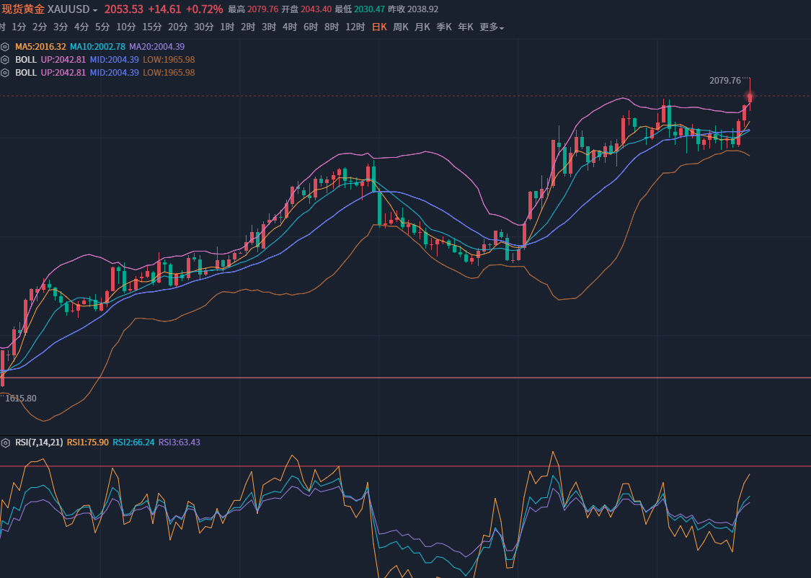811x578 pixels.
Task: Switch to the 年K yearly chart
Action: [x=466, y=27]
